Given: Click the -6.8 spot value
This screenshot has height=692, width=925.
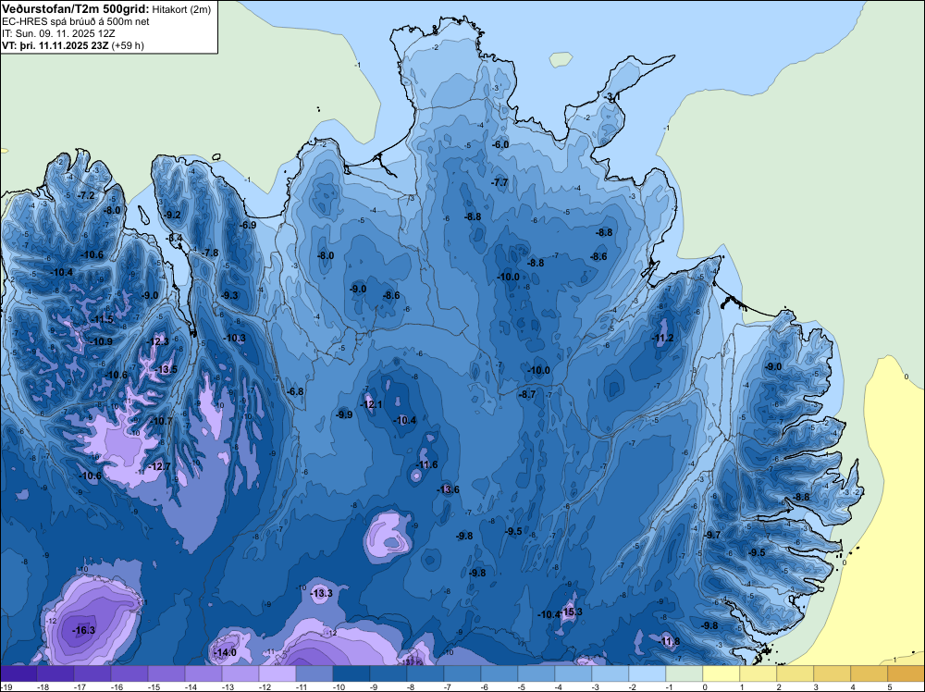Looking at the screenshot, I should click(x=295, y=391).
